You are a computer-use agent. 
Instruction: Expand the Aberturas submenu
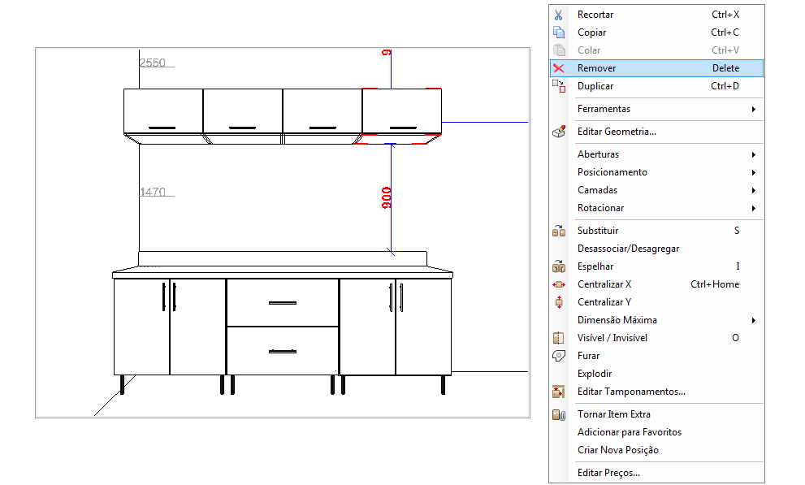point(598,154)
